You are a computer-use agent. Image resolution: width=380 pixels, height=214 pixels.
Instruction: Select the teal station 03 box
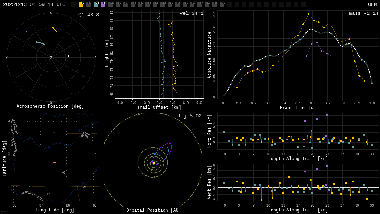pos(96,4)
